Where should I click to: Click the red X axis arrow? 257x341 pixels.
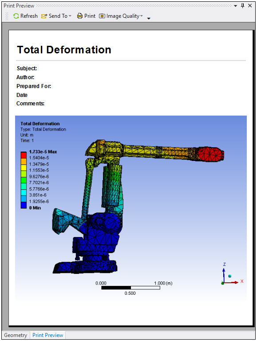[x=231, y=282]
